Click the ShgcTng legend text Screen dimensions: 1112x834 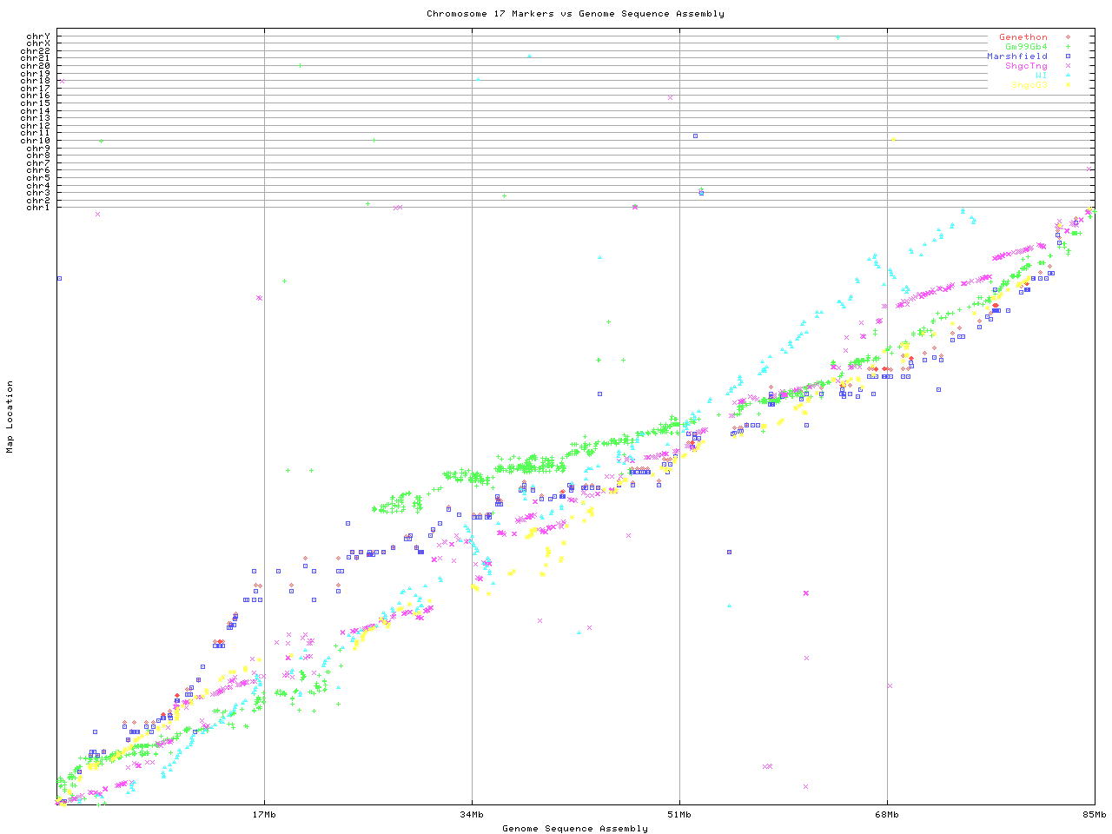click(x=1026, y=66)
